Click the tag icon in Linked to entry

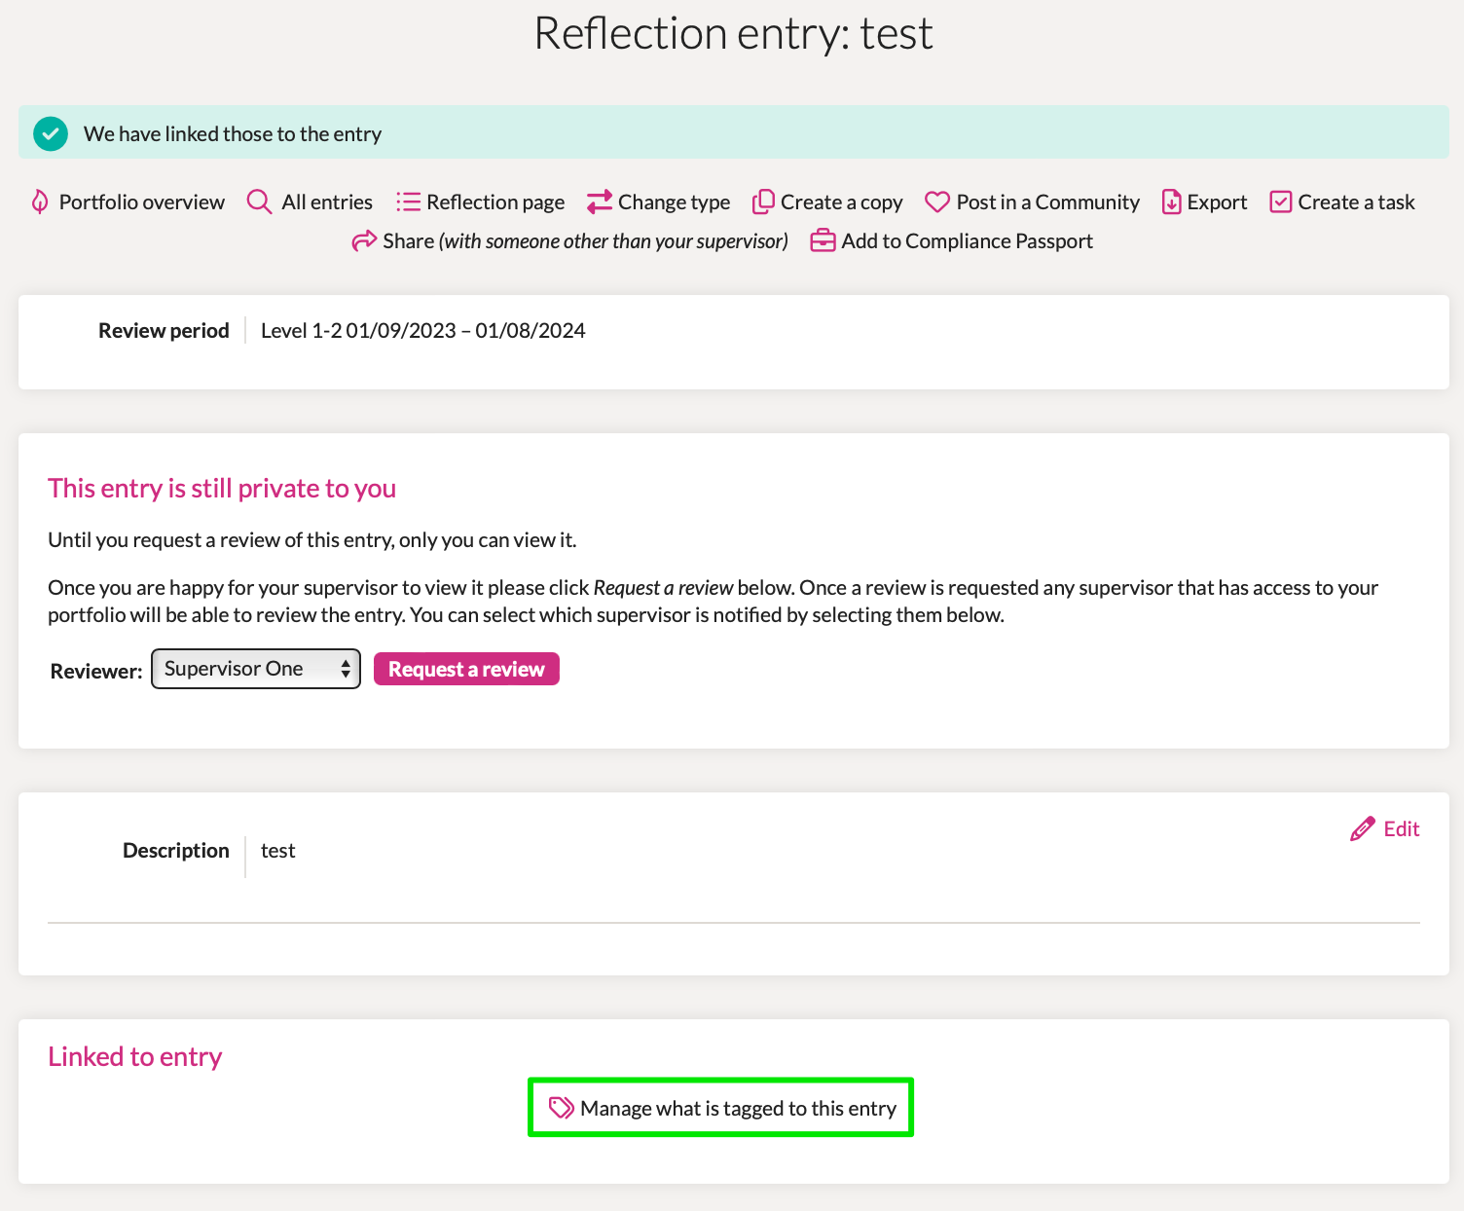click(561, 1108)
